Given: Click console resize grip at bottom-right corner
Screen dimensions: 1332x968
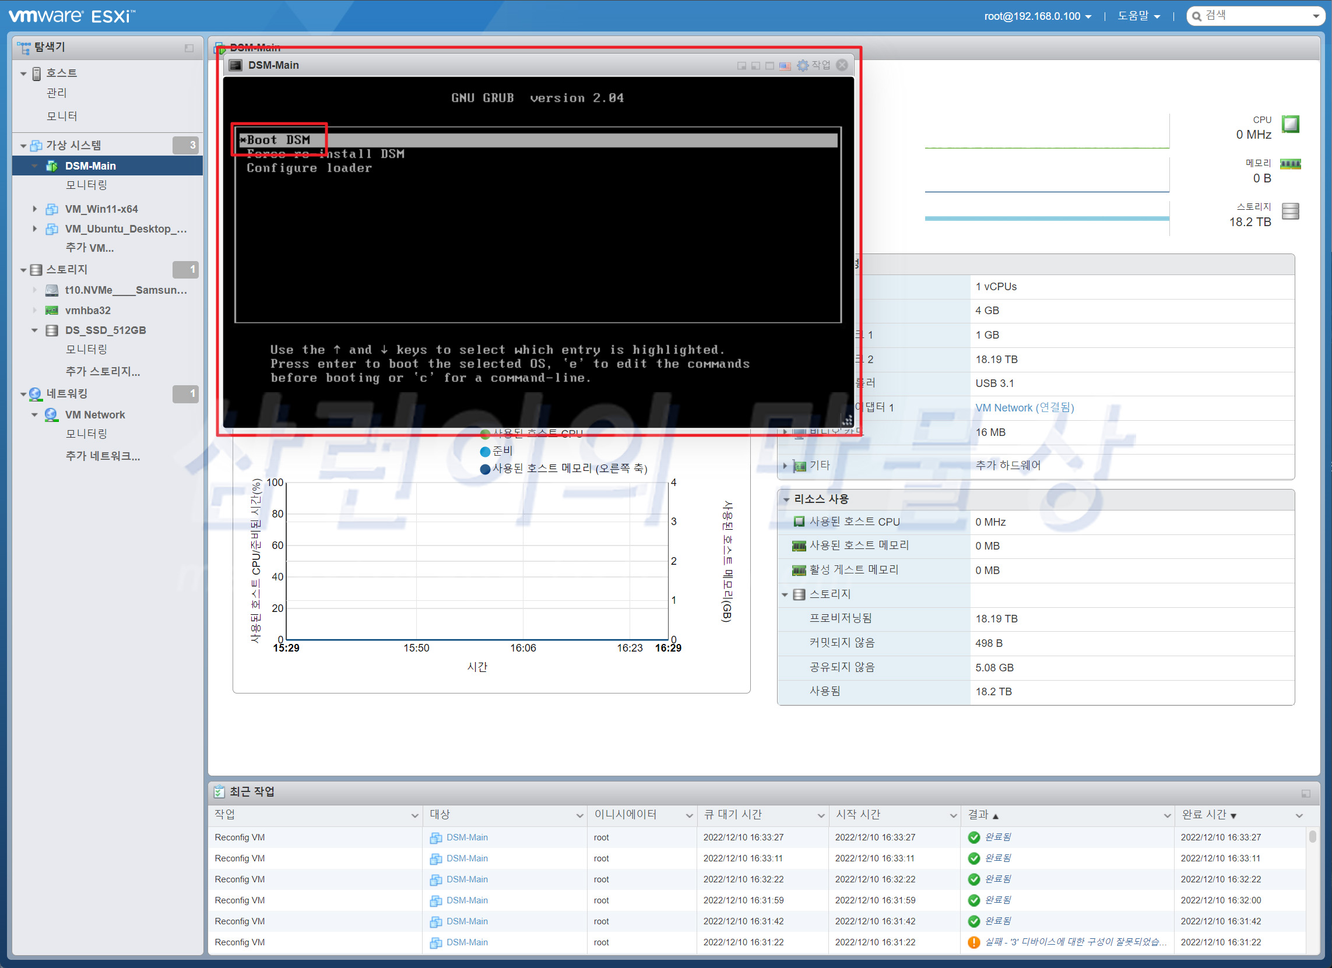Looking at the screenshot, I should coord(847,420).
